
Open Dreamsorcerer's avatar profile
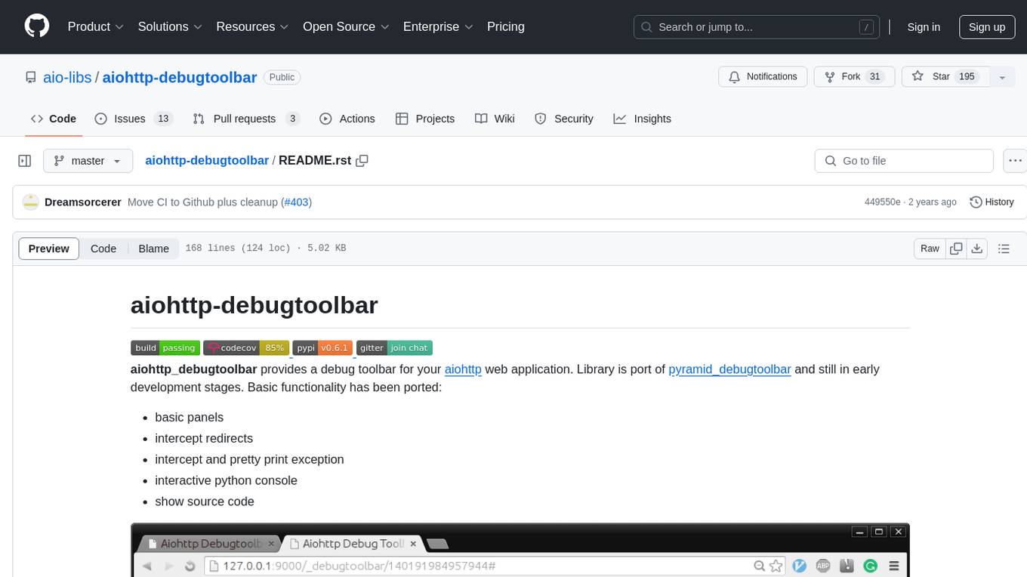point(30,202)
